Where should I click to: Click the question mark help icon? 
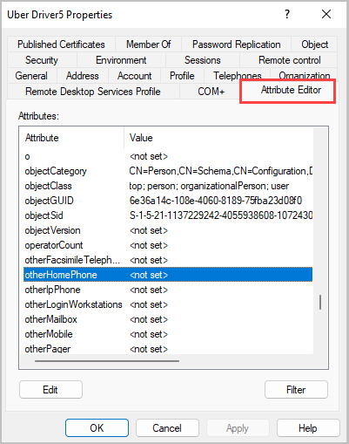(287, 14)
